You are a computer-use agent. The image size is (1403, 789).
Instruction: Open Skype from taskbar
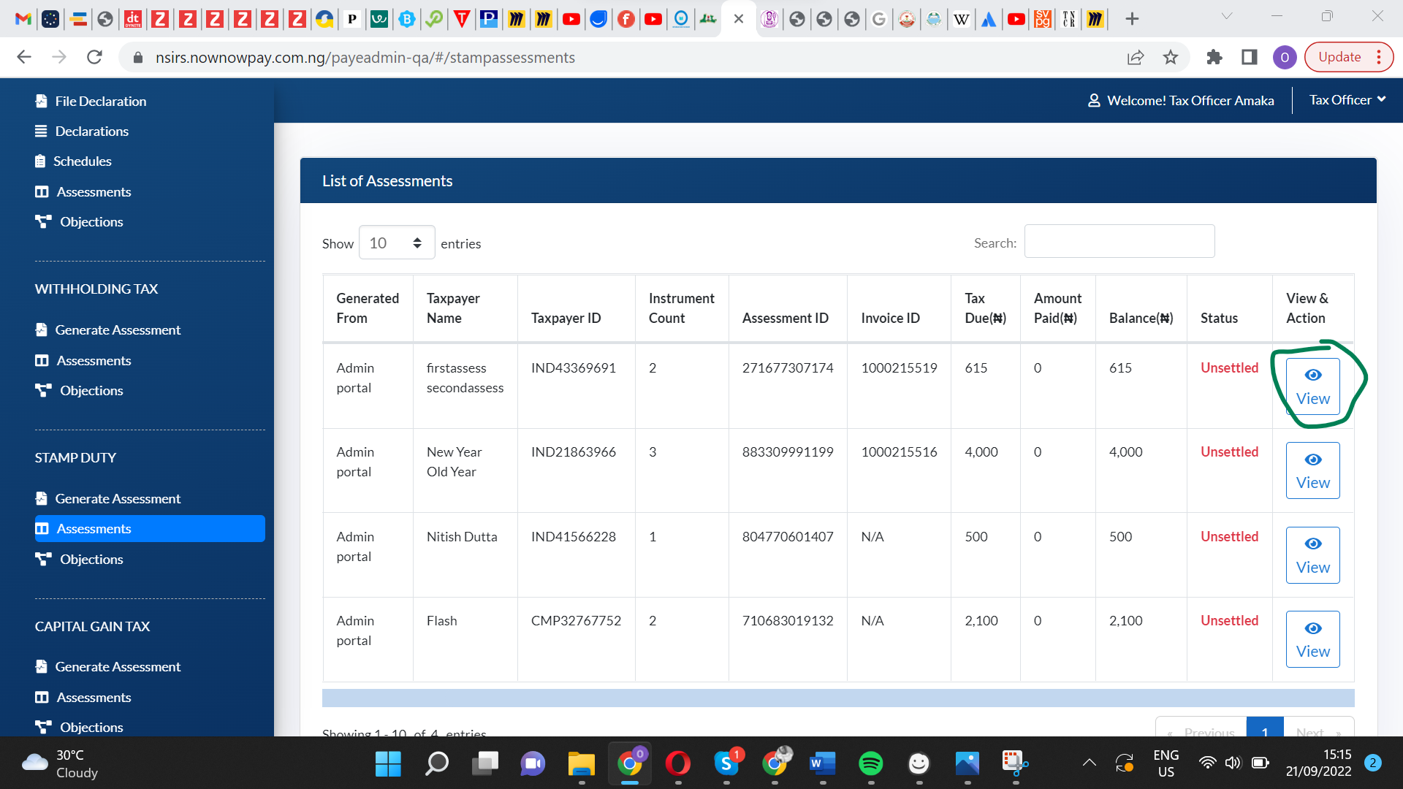tap(726, 763)
